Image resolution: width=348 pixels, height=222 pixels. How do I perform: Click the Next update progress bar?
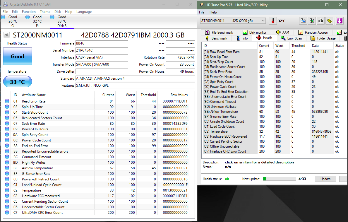tap(279, 179)
